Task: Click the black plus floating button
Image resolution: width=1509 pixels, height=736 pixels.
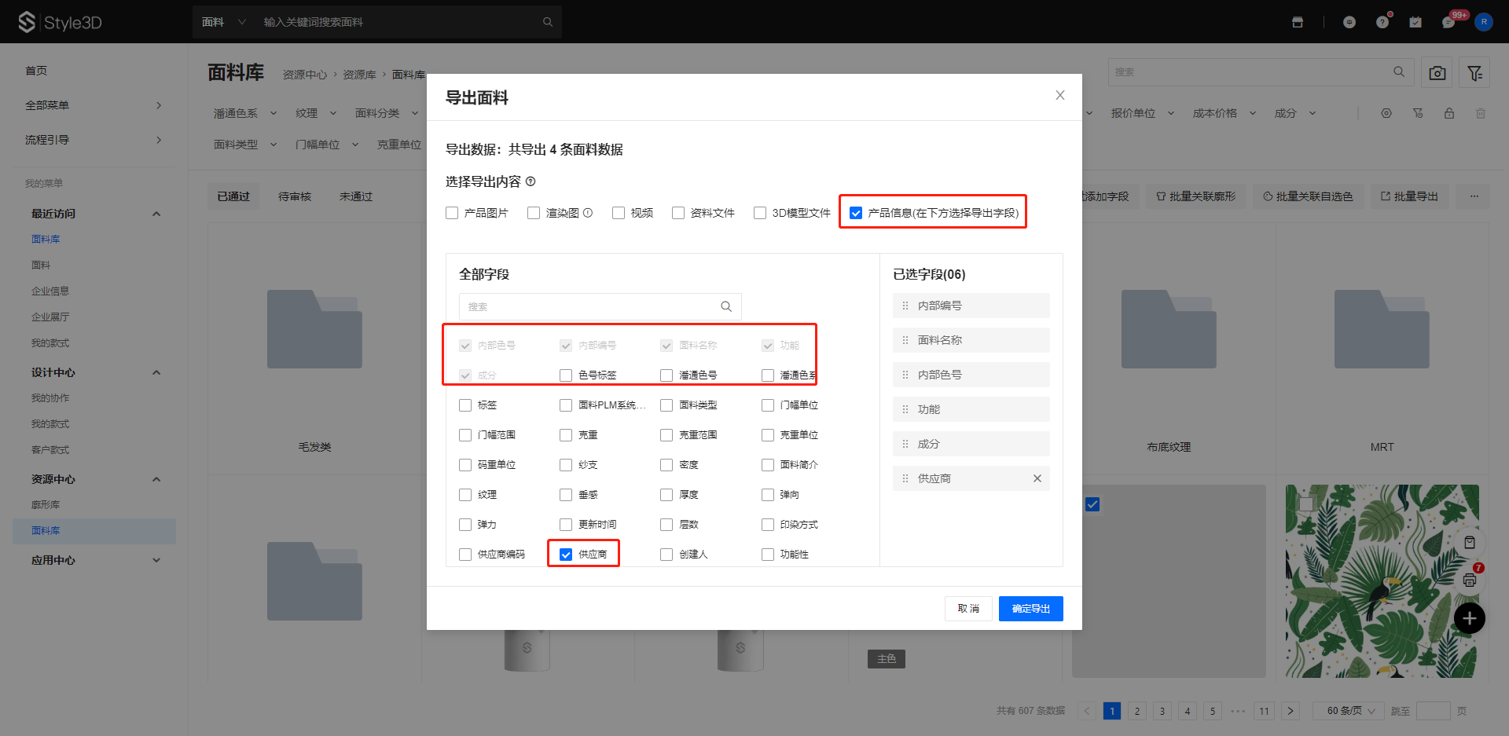Action: [x=1469, y=618]
